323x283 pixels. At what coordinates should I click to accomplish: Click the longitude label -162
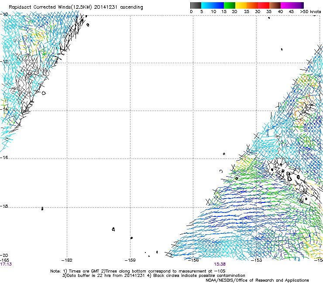click(x=67, y=260)
